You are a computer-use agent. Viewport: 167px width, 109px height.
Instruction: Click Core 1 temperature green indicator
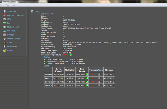click(99, 78)
